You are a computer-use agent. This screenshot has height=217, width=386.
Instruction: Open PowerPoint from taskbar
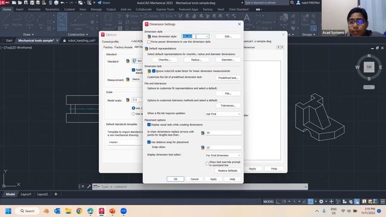tap(113, 211)
